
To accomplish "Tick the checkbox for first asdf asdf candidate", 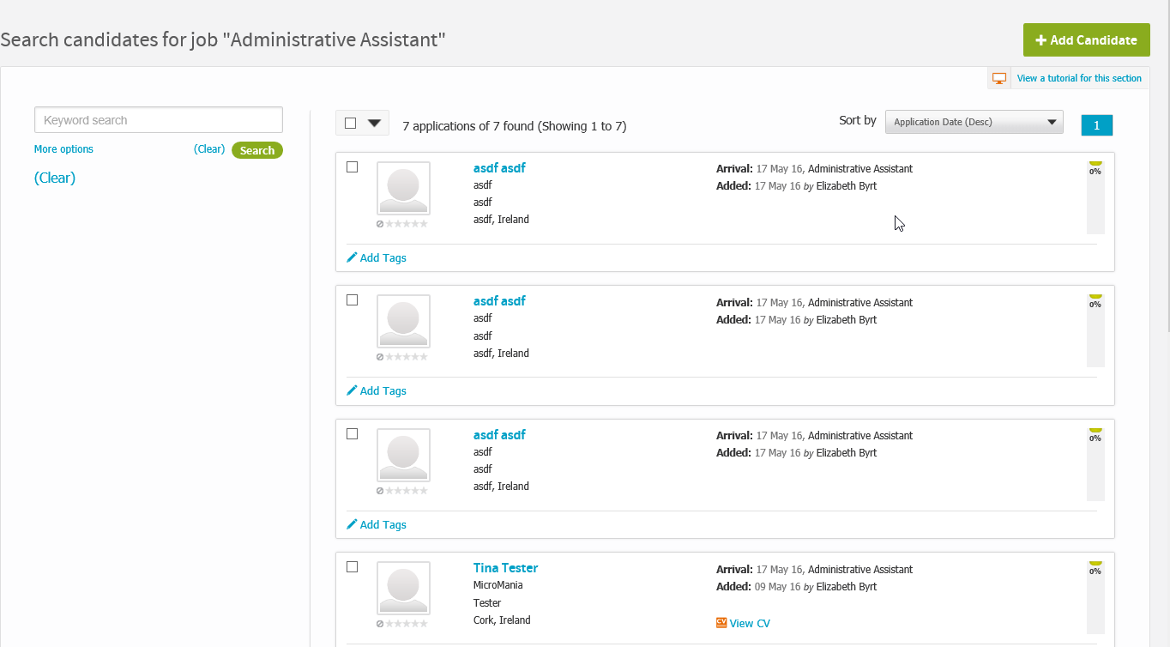I will coord(352,167).
